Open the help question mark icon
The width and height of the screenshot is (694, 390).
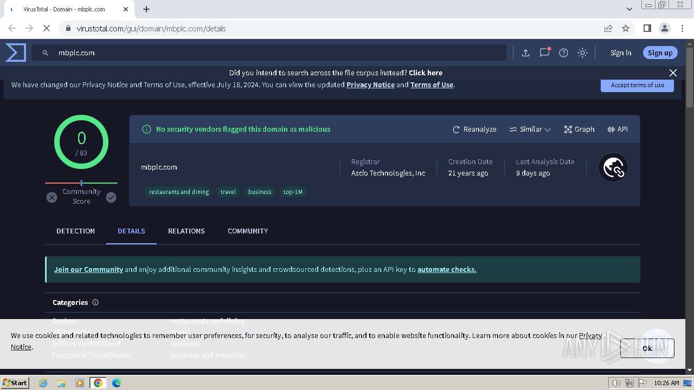[x=563, y=53]
